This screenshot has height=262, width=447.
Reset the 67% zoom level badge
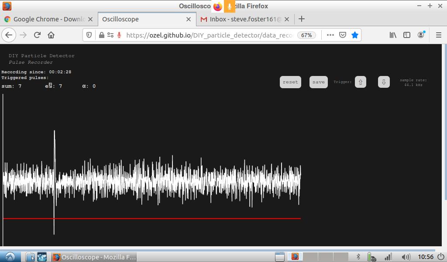click(306, 35)
